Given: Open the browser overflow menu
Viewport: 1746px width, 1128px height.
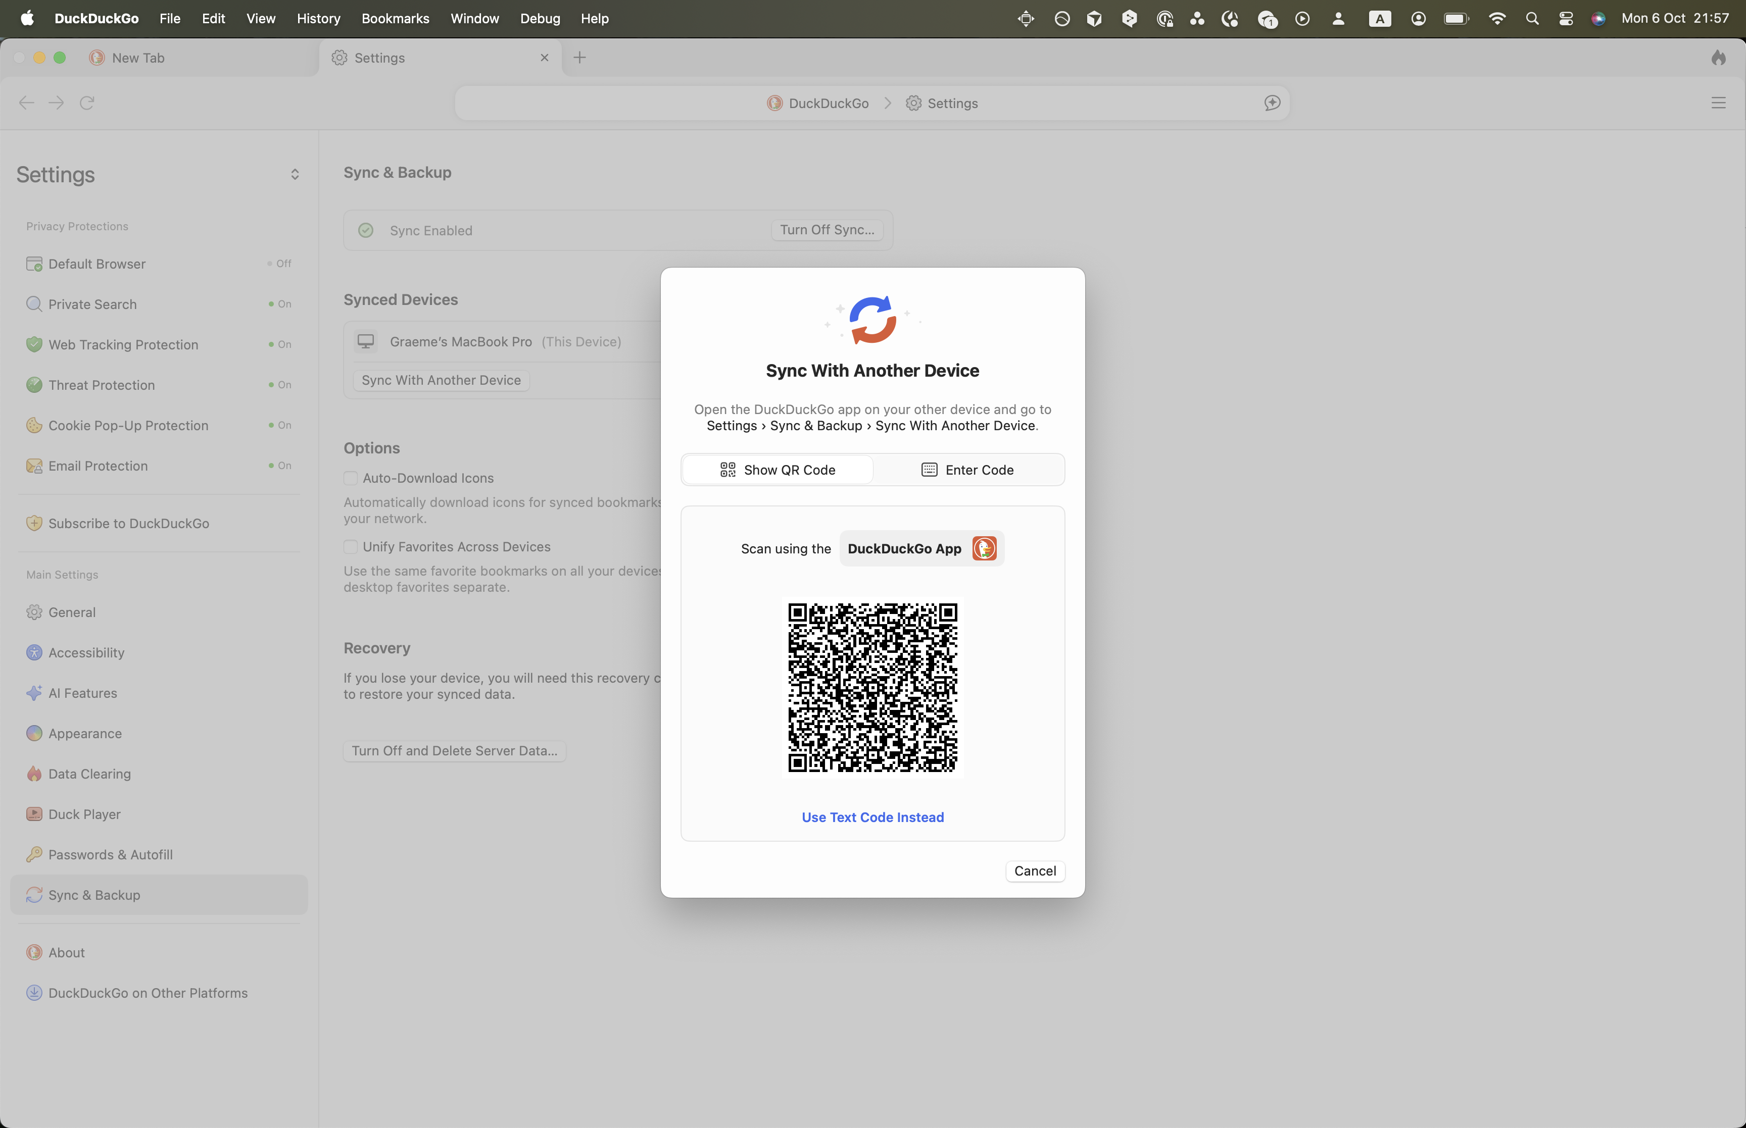Looking at the screenshot, I should pyautogui.click(x=1718, y=102).
